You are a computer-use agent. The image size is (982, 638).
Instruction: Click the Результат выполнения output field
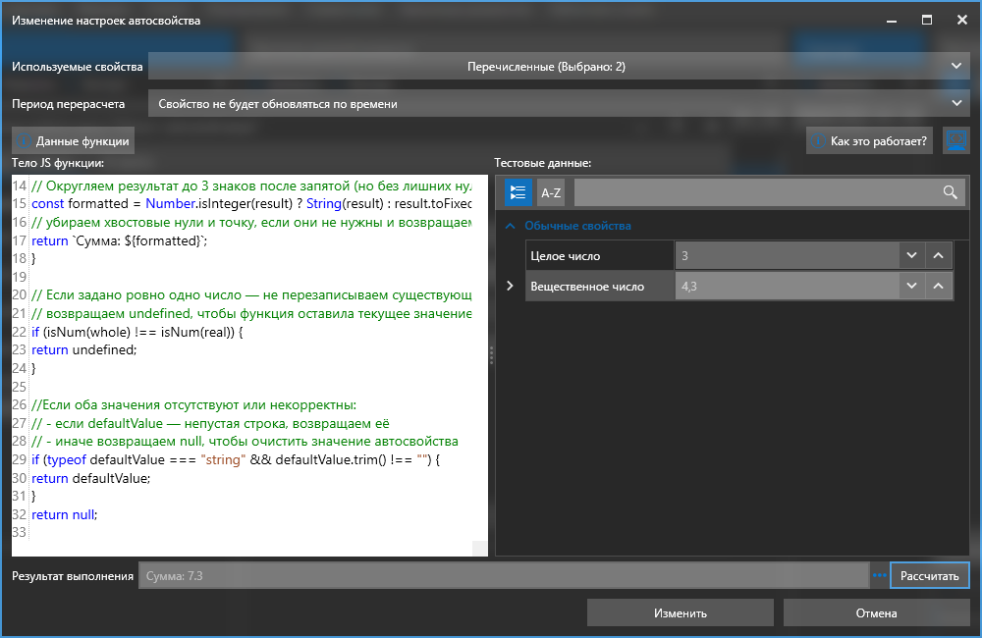[x=503, y=576]
